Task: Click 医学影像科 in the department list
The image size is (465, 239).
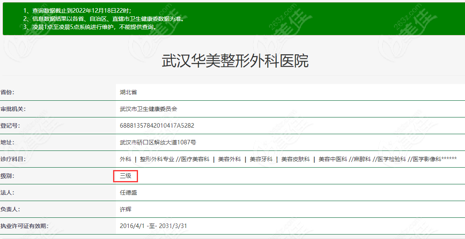Action: click(427, 159)
